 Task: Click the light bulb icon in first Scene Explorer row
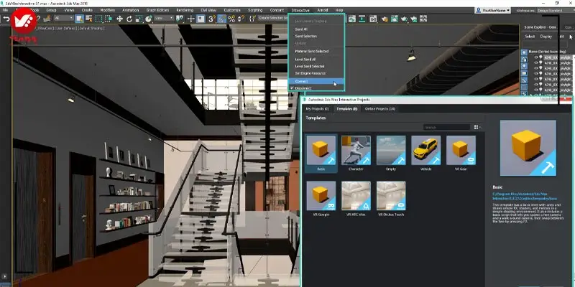click(540, 57)
